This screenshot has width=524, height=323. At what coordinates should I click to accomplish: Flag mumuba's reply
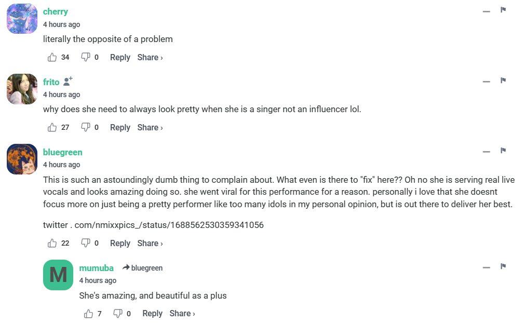click(503, 266)
